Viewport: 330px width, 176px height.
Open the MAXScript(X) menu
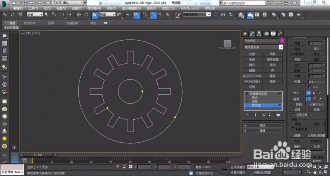[x=190, y=8]
